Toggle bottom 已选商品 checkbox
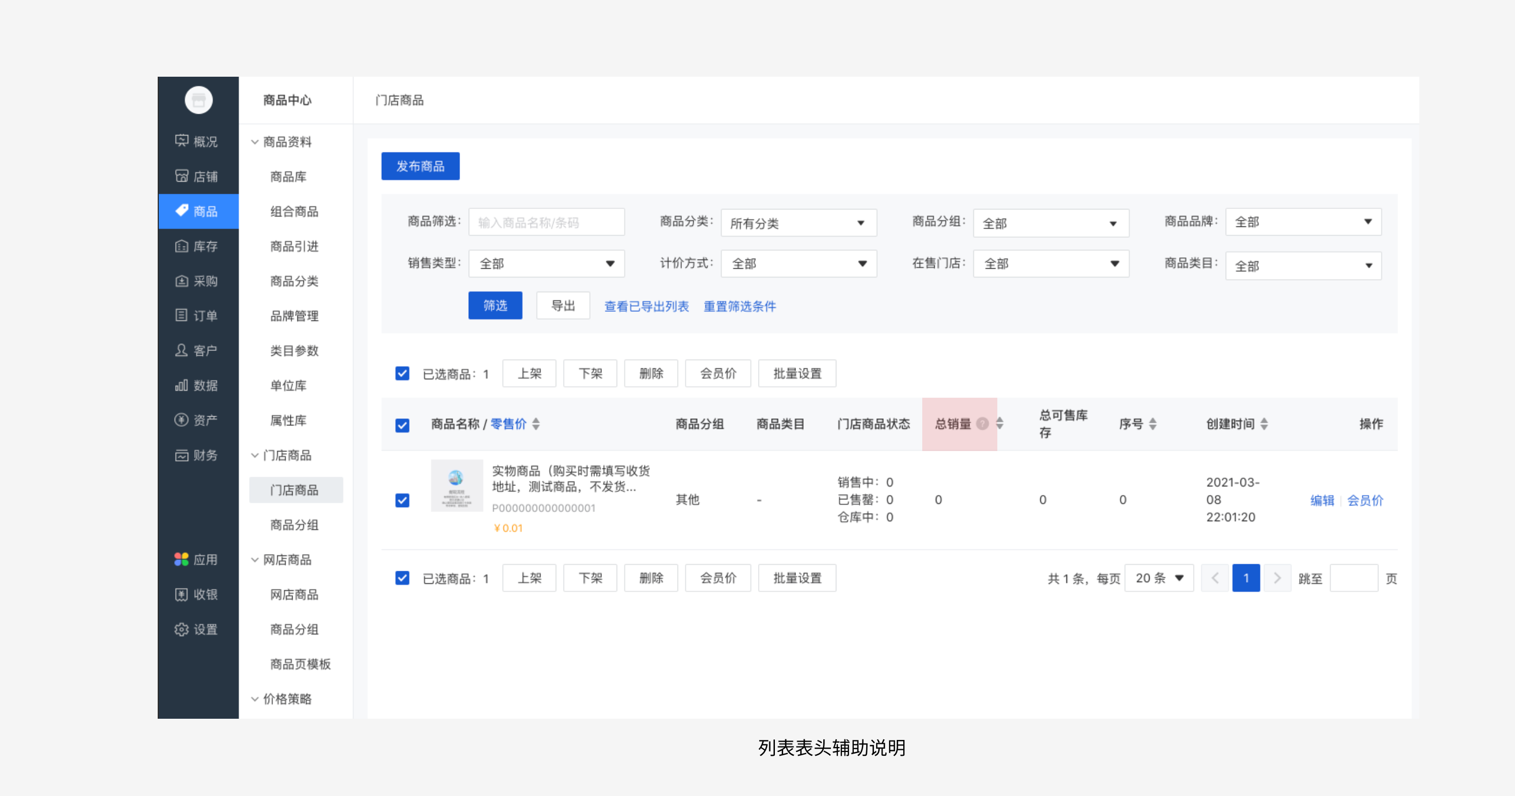Viewport: 1515px width, 796px height. (402, 578)
